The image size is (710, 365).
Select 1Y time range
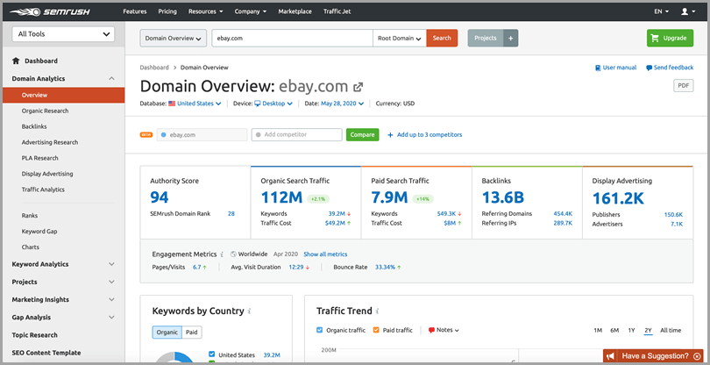(631, 330)
